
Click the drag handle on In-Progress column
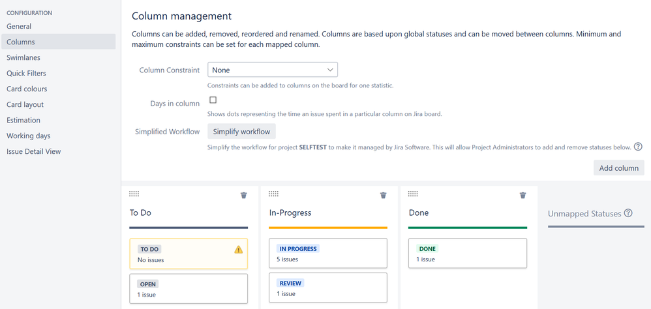coord(273,194)
